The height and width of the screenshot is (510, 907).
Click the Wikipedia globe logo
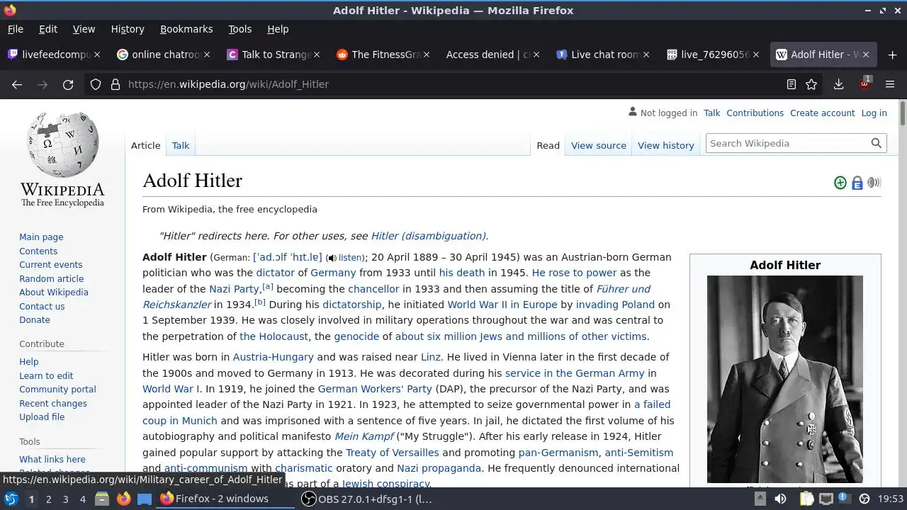point(62,145)
